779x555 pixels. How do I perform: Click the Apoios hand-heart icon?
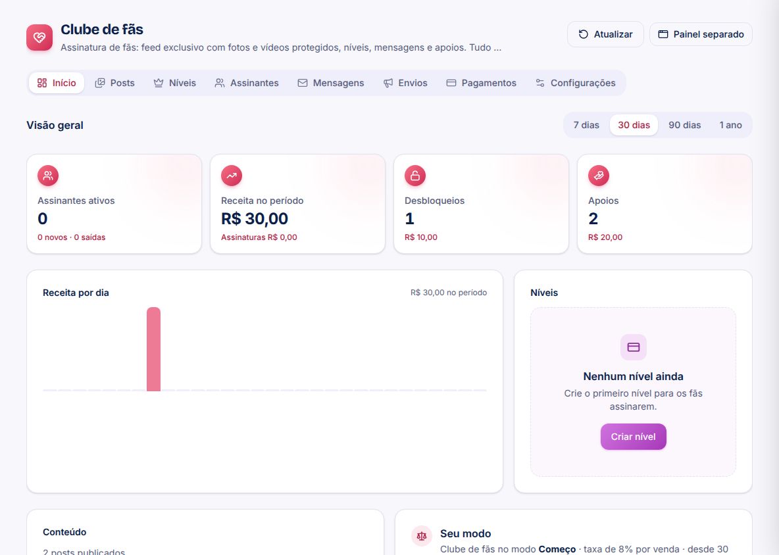point(599,176)
